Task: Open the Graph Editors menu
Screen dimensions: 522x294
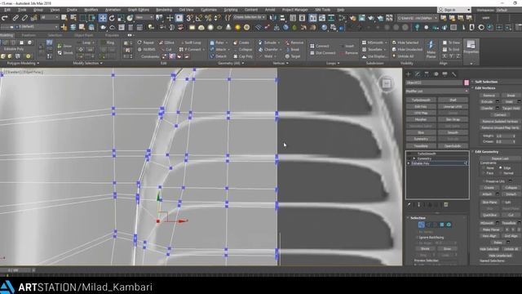Action: click(138, 10)
